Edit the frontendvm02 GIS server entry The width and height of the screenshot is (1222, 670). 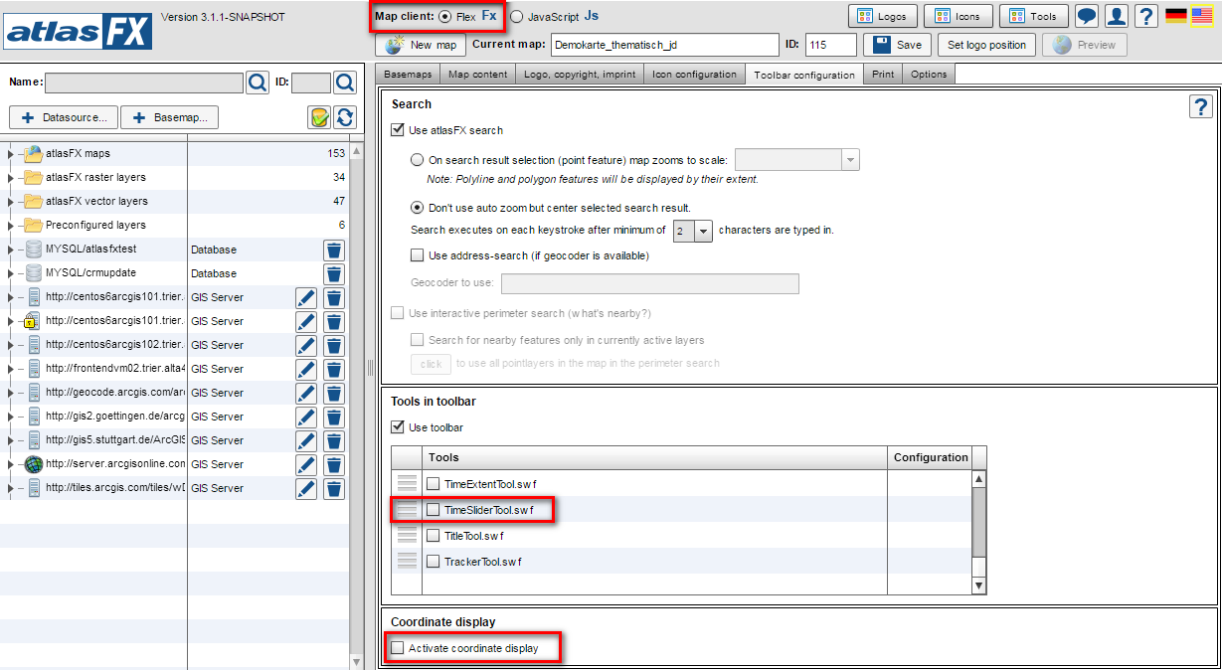tap(306, 369)
